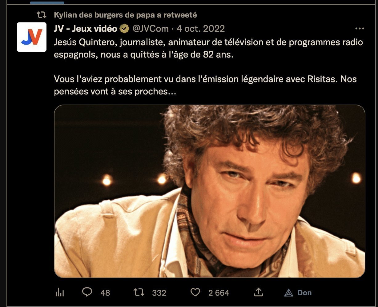
Task: Open the attached photo of the man
Action: (210, 191)
